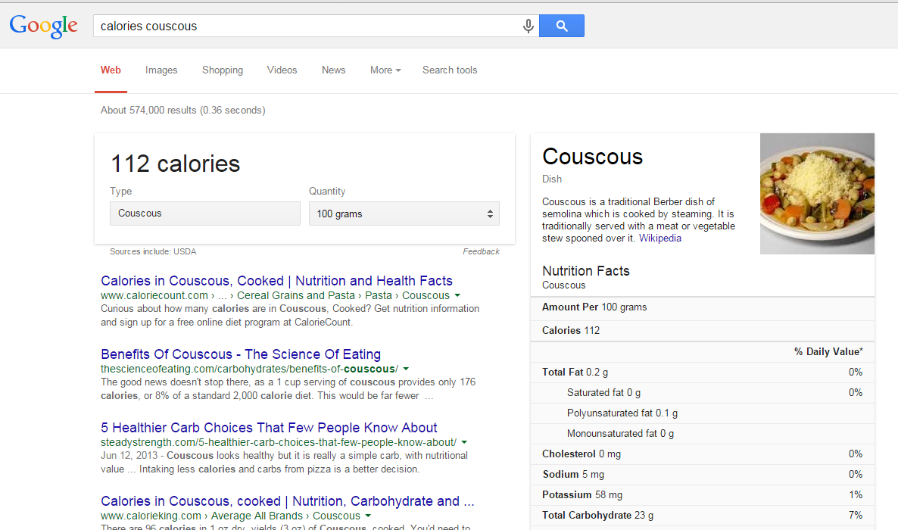Go to the News tab
The width and height of the screenshot is (898, 530).
tap(333, 70)
